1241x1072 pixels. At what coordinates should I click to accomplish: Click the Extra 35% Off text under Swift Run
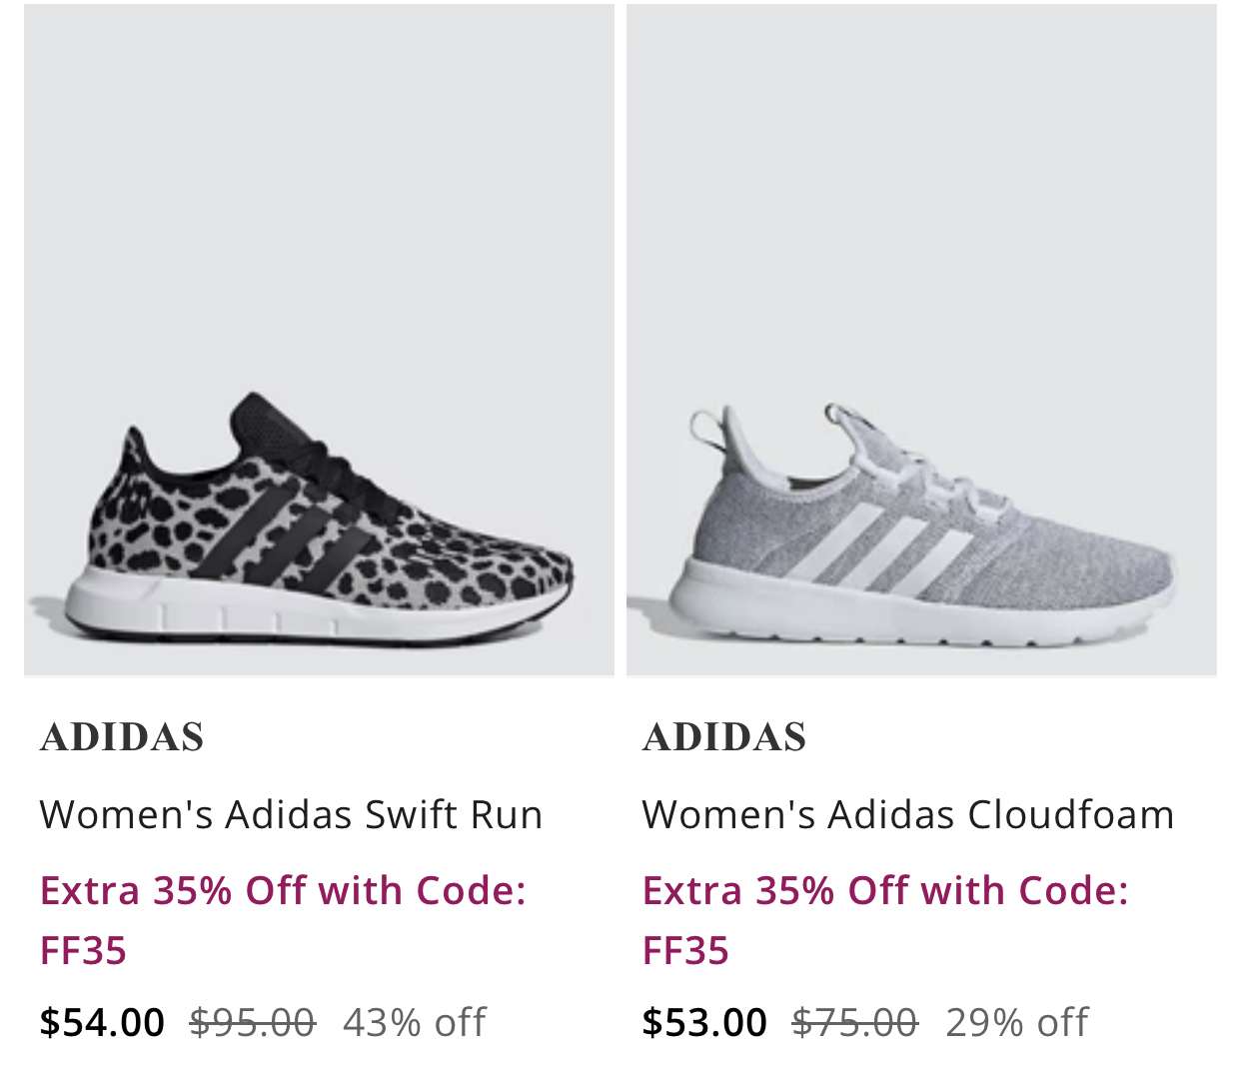pos(283,890)
